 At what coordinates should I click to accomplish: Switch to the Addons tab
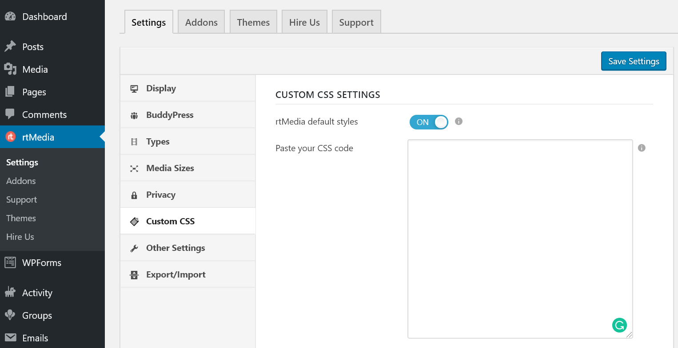point(201,21)
